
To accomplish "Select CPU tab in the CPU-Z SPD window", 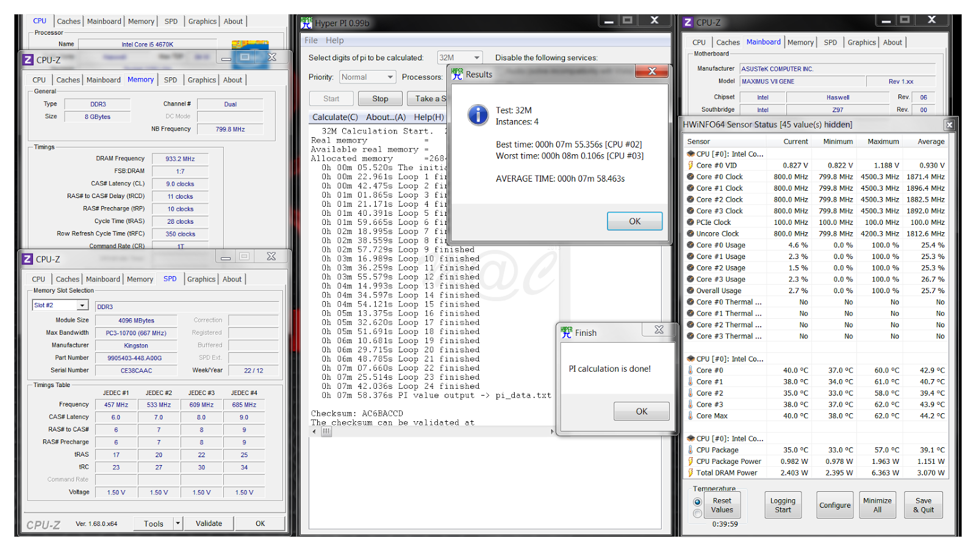I will [x=38, y=279].
